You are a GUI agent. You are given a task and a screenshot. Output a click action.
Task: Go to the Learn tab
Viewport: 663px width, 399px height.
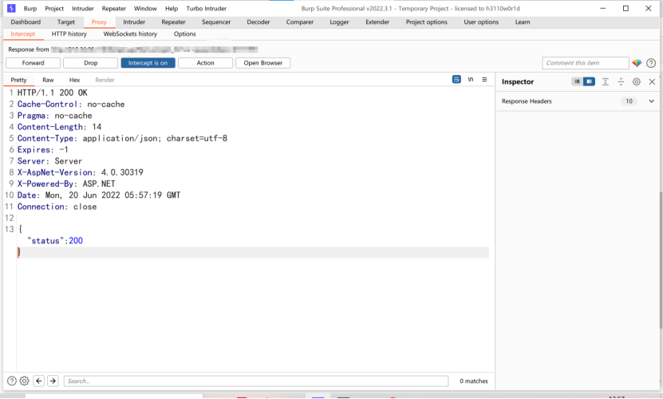click(523, 22)
